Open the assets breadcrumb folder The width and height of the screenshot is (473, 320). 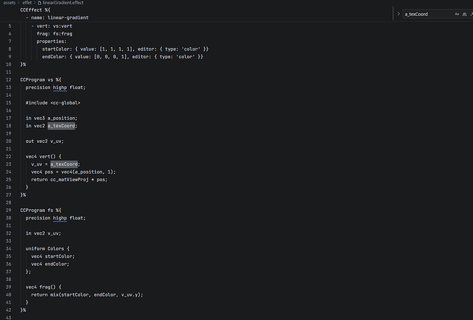coord(10,3)
